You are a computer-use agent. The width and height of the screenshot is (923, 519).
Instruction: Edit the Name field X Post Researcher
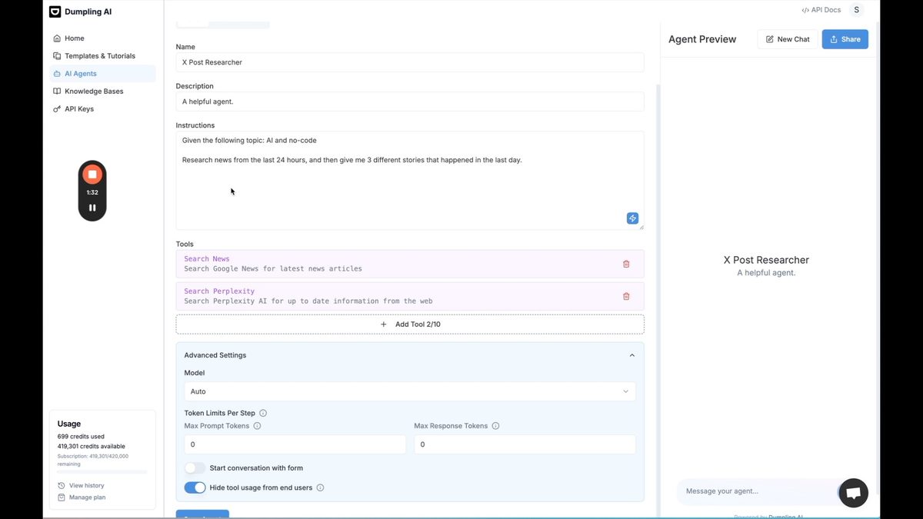click(x=410, y=62)
